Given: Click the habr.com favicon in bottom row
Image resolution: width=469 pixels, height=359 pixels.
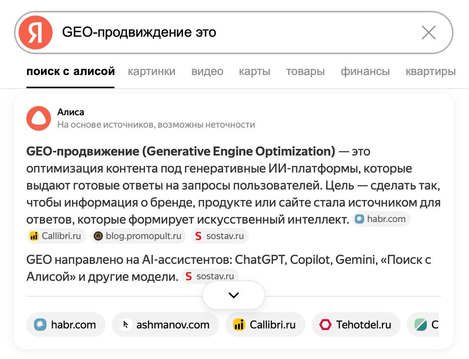Looking at the screenshot, I should pyautogui.click(x=40, y=325).
